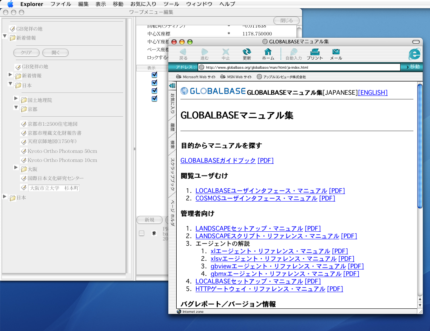
Task: Click the folder icon of 国土地理院
Action: (24, 100)
